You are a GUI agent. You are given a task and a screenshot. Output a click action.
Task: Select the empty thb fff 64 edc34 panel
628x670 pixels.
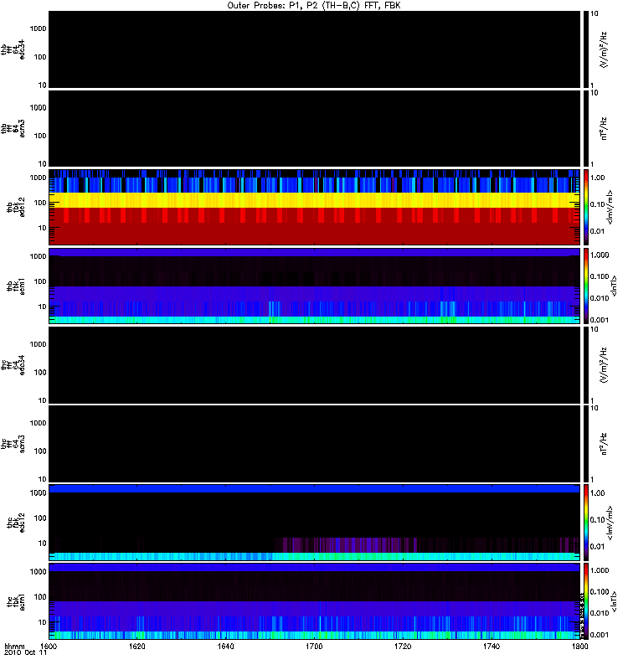pos(315,49)
